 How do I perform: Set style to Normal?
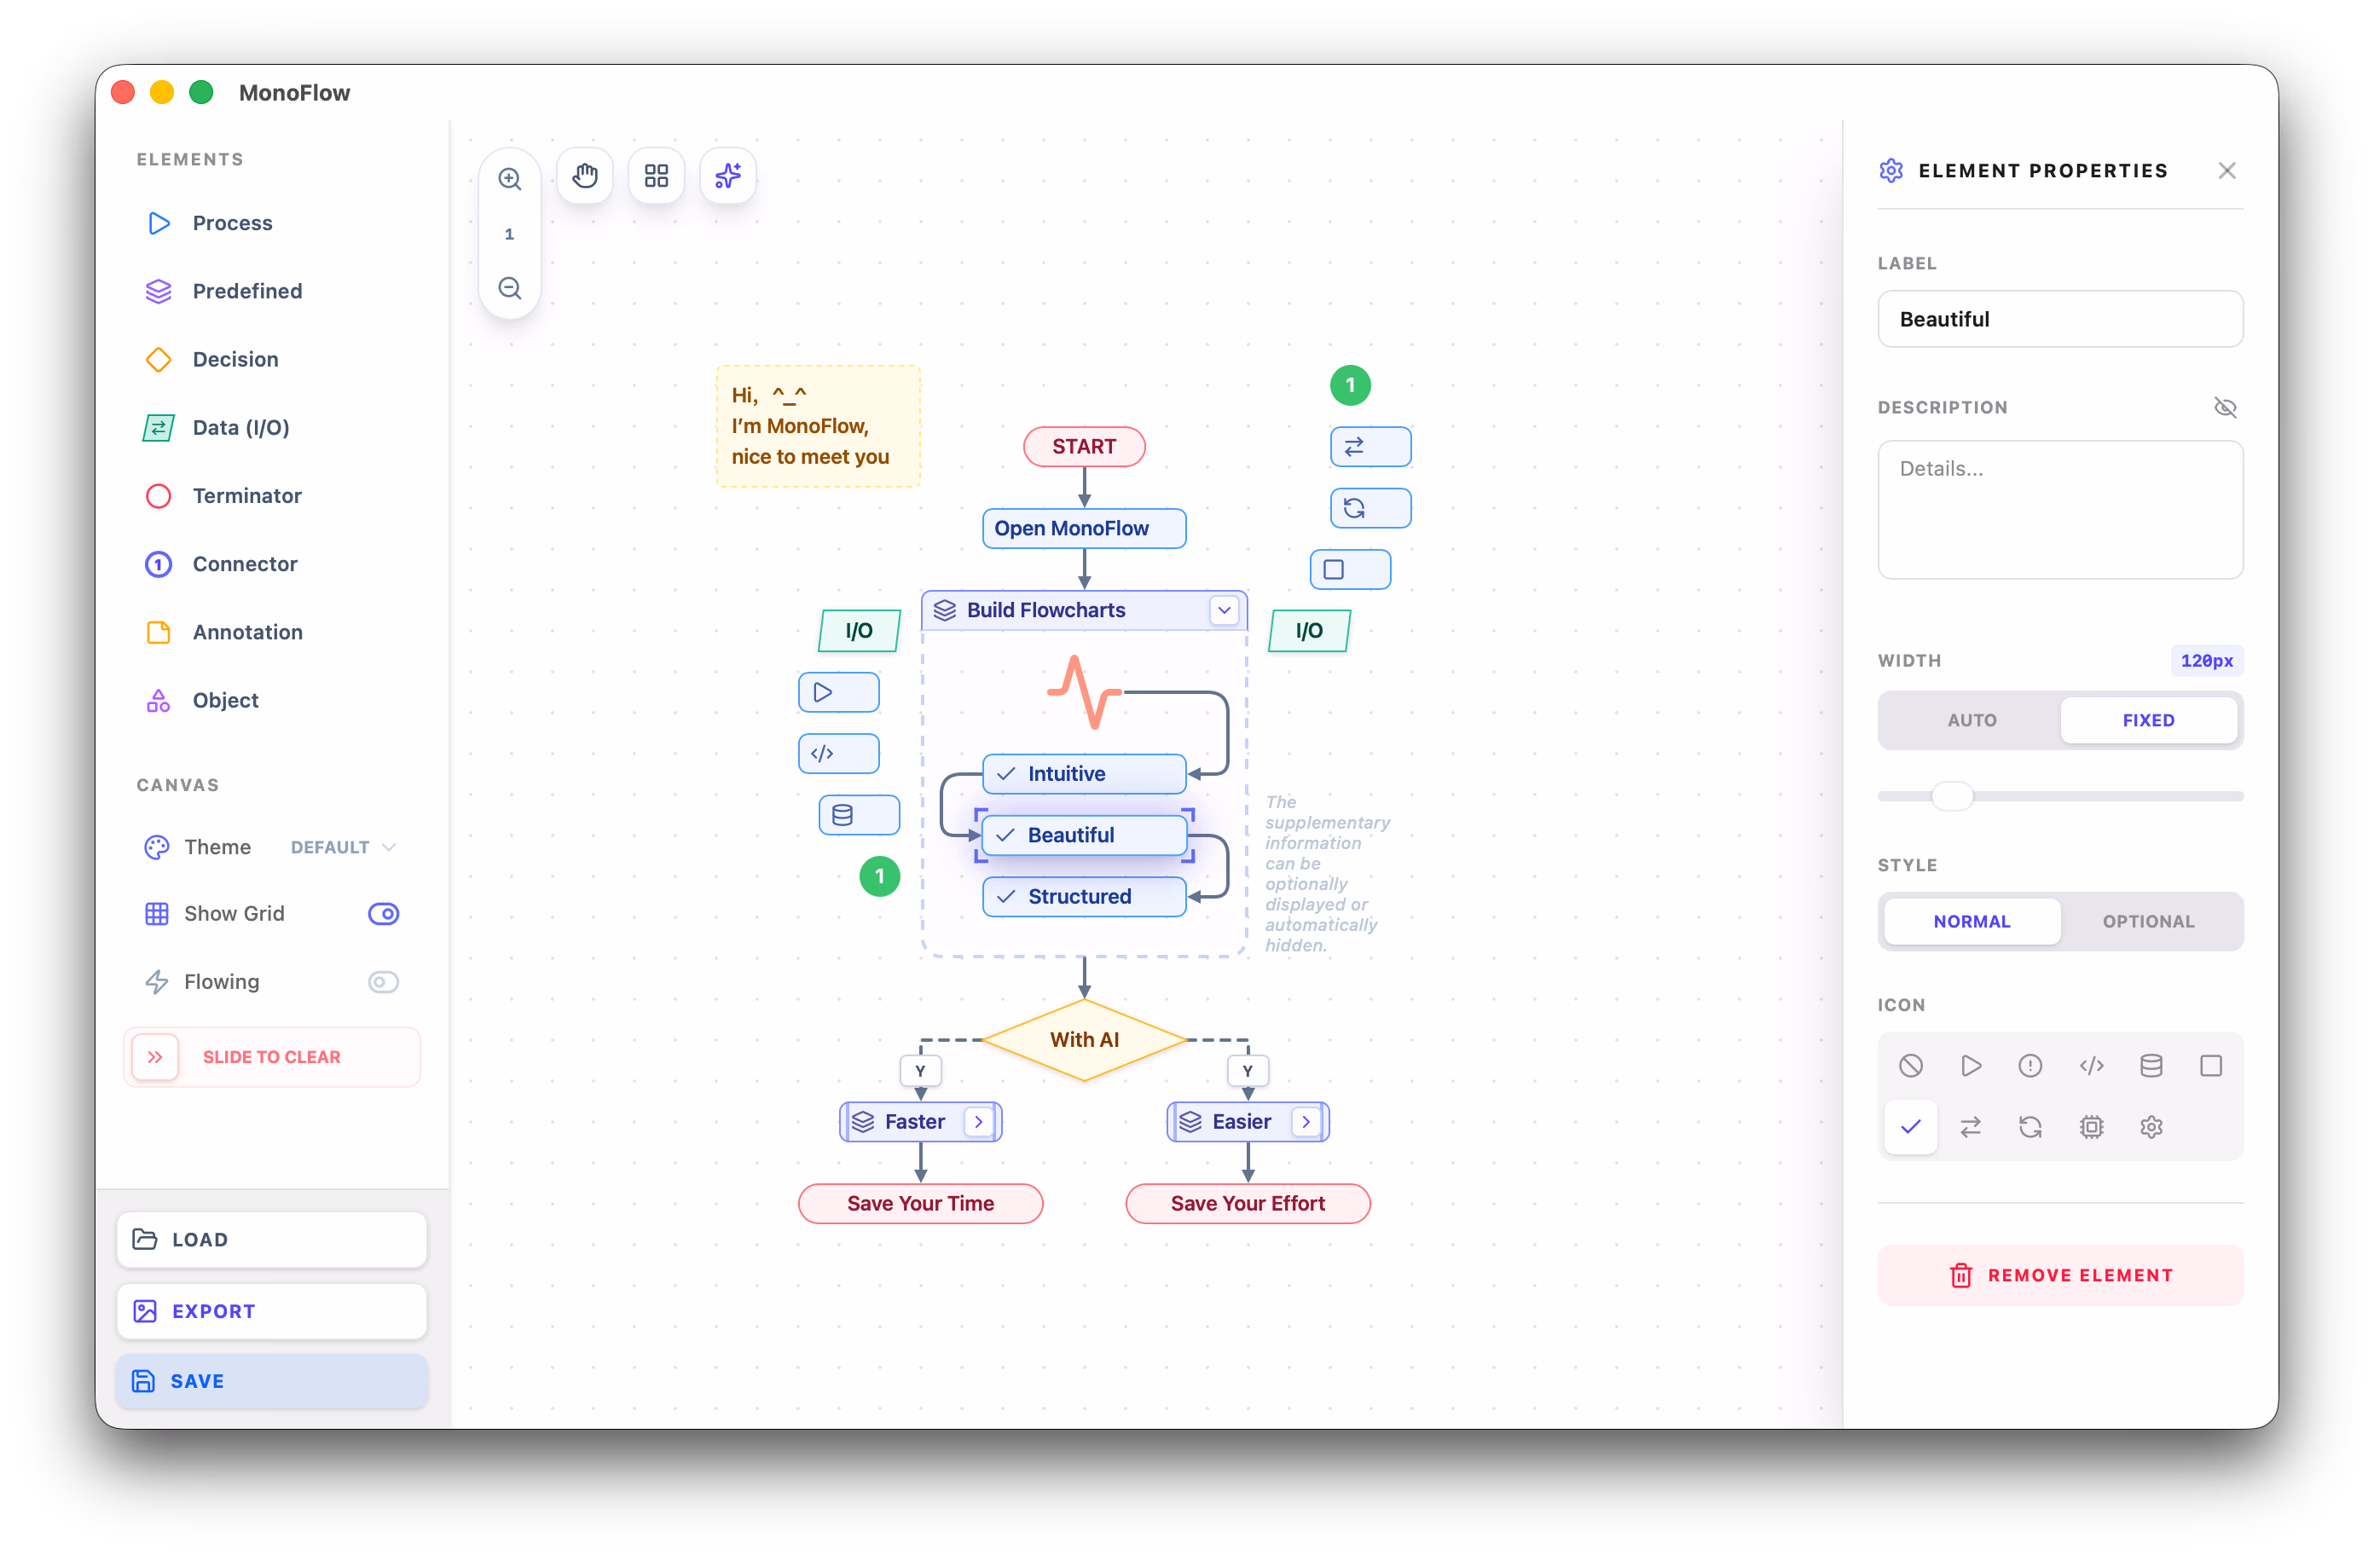pos(1971,922)
